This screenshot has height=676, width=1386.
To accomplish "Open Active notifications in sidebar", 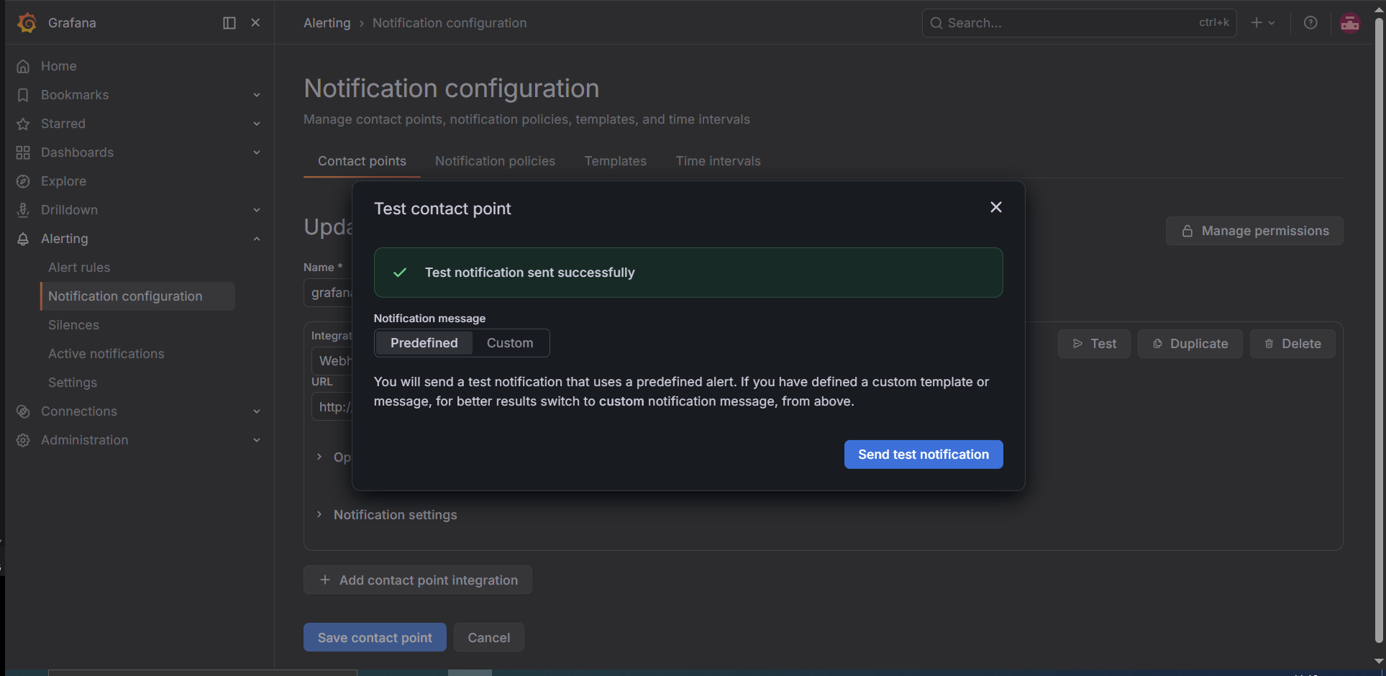I will (x=106, y=354).
